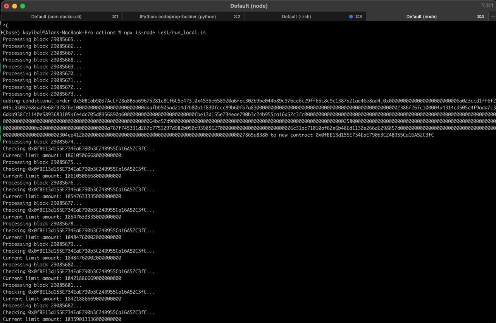Open a new tab with the plus button
Viewport: 496px width, 323px height.
493,17
